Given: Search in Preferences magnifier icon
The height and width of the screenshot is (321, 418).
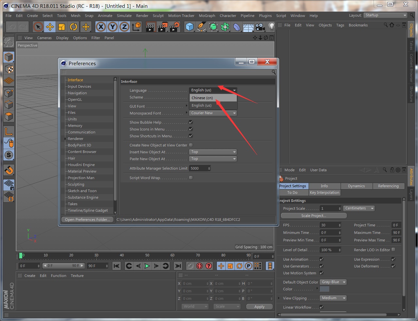Looking at the screenshot, I should [x=274, y=72].
